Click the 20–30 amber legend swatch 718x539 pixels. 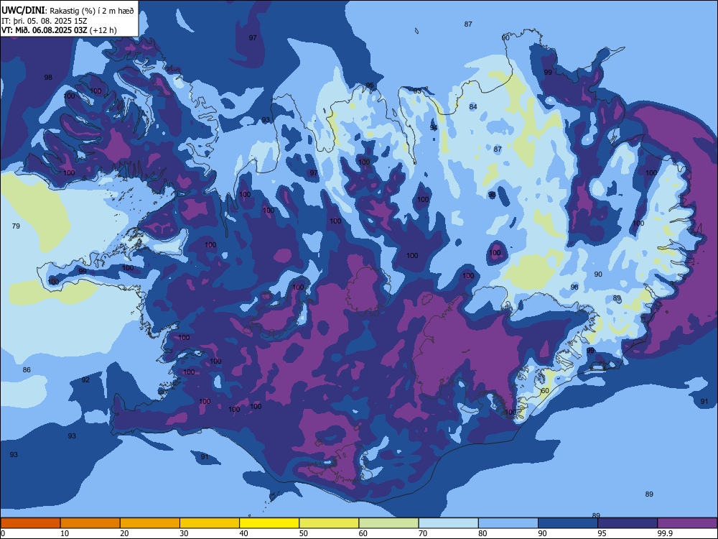click(150, 523)
